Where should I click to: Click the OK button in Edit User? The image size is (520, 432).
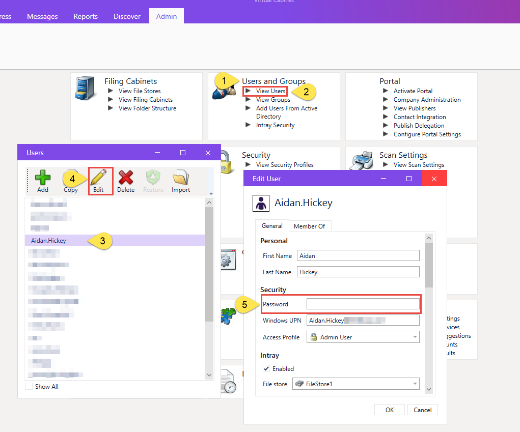[x=389, y=410]
